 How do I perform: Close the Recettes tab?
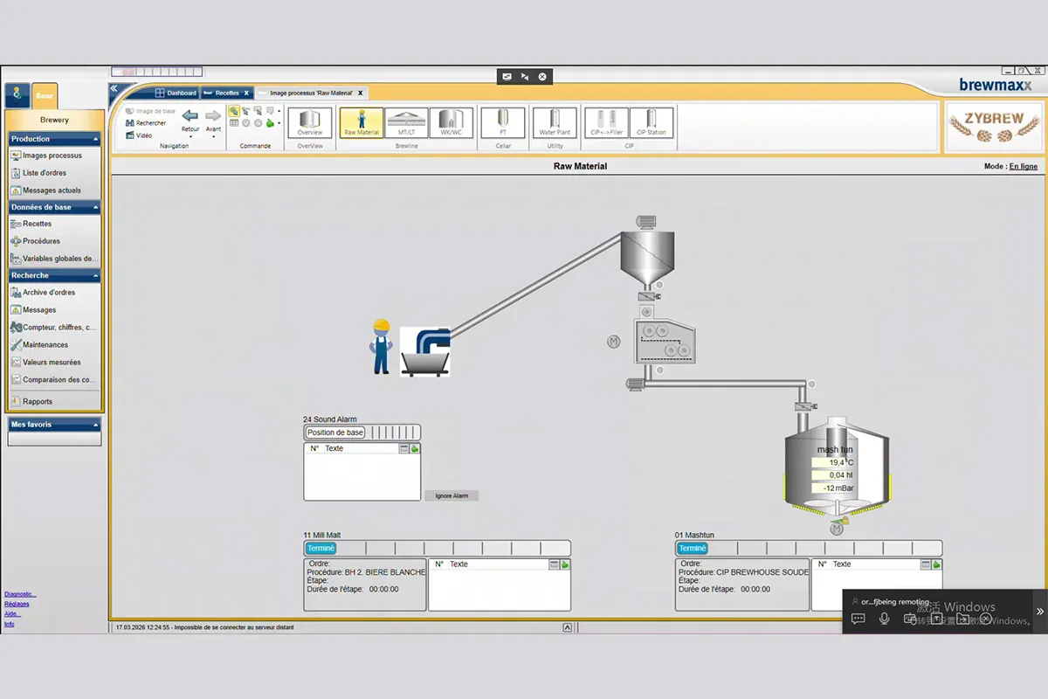click(246, 93)
